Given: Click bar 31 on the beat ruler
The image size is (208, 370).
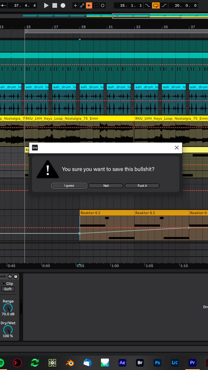Looking at the screenshot, I should click(x=110, y=27).
